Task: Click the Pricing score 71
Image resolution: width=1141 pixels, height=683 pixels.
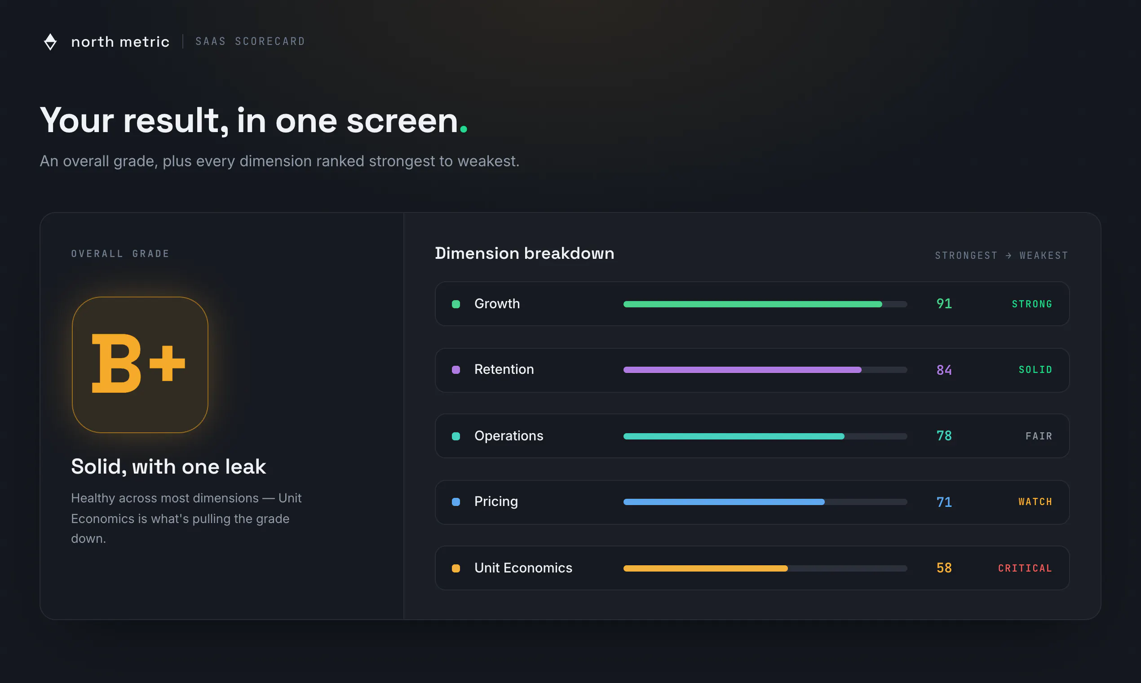Action: 944,502
